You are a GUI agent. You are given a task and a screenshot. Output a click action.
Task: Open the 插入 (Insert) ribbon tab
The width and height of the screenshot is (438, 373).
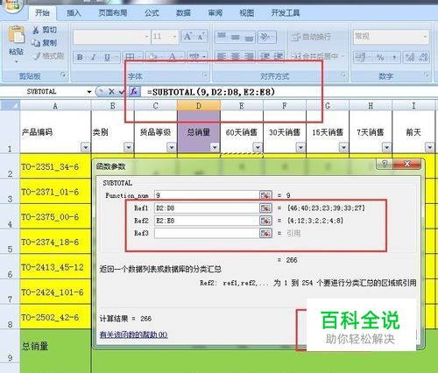[74, 13]
